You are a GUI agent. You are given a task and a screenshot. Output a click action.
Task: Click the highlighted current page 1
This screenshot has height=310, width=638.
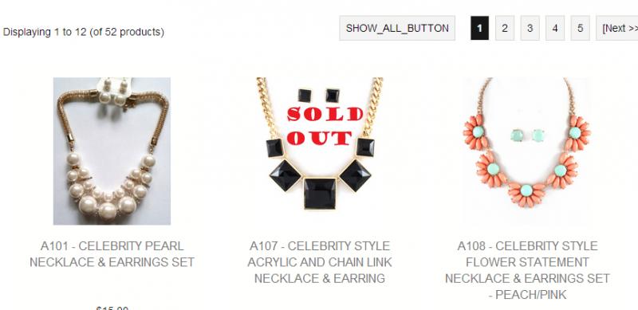(480, 28)
